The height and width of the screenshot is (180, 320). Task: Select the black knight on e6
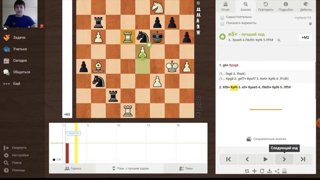point(142,37)
